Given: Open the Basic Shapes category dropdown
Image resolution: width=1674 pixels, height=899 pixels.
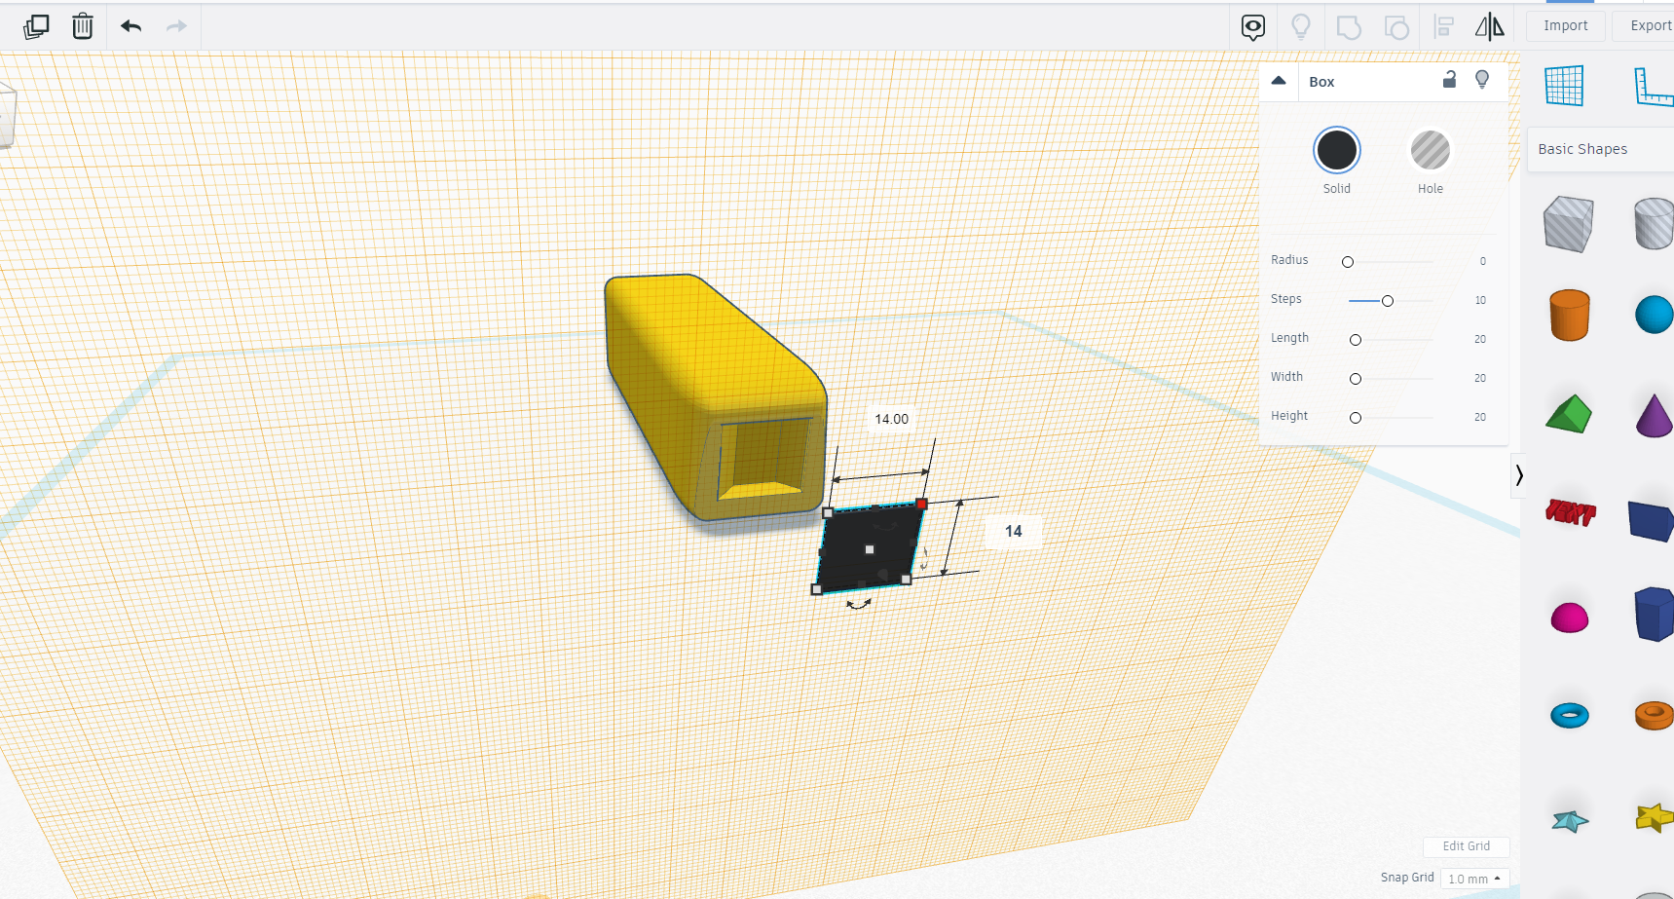Looking at the screenshot, I should point(1601,149).
